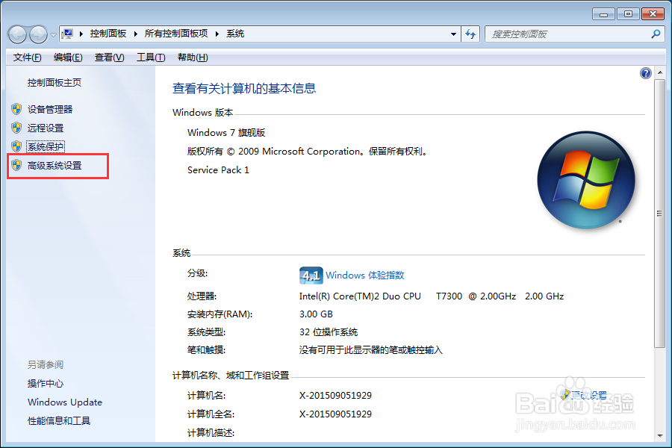
Task: Open 远程设置 link
Action: [x=46, y=128]
